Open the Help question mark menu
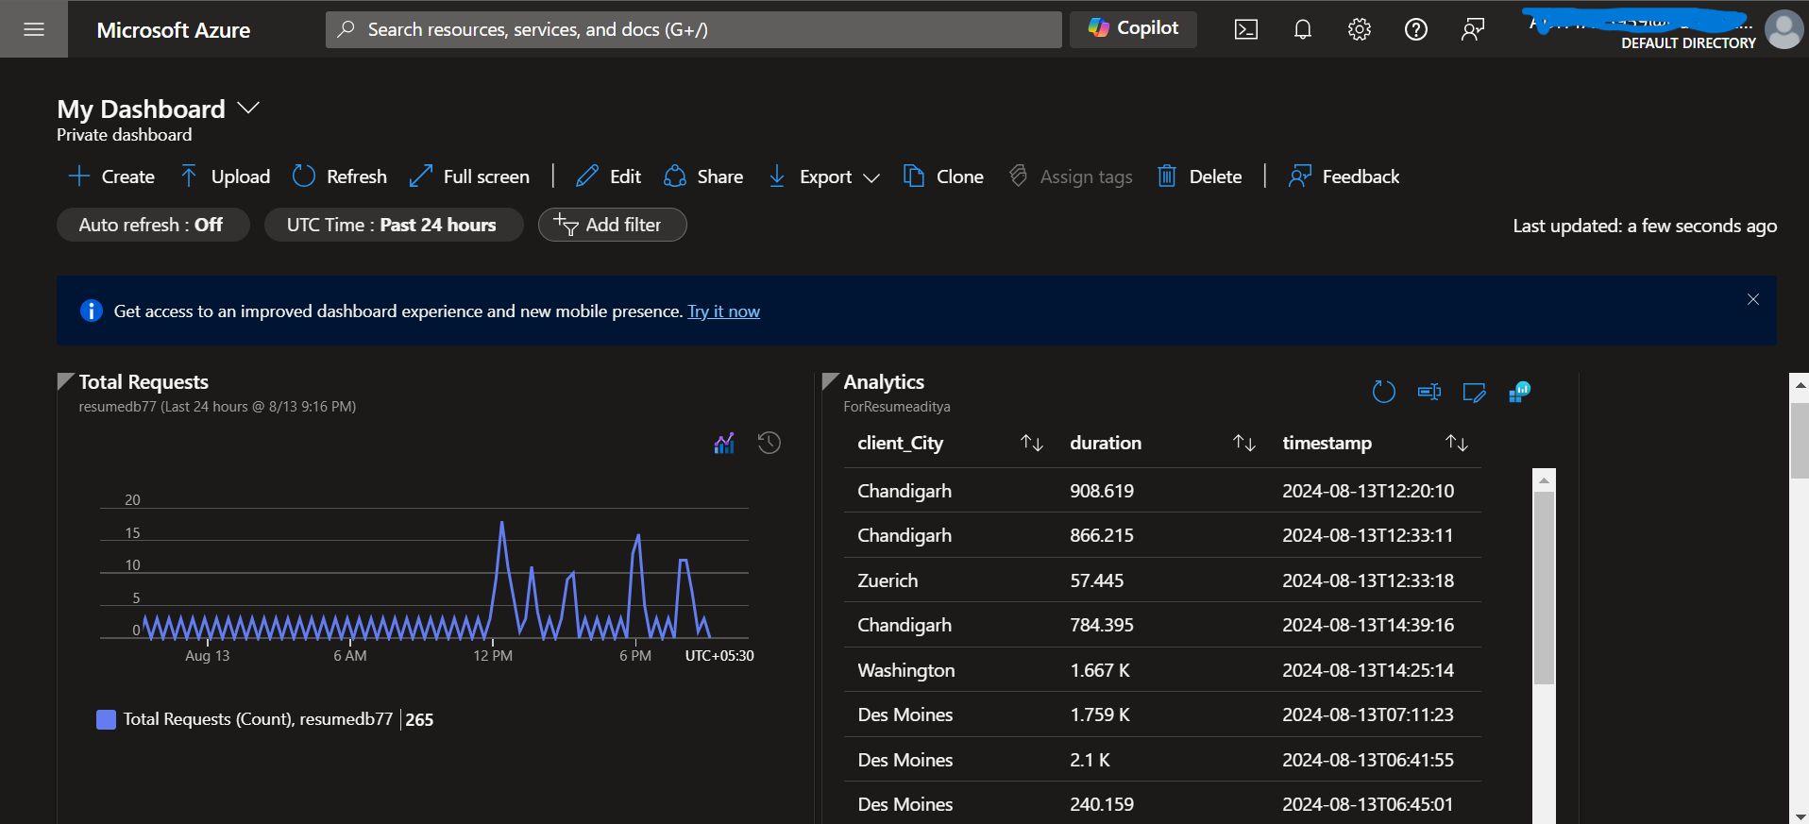1809x824 pixels. 1416,29
